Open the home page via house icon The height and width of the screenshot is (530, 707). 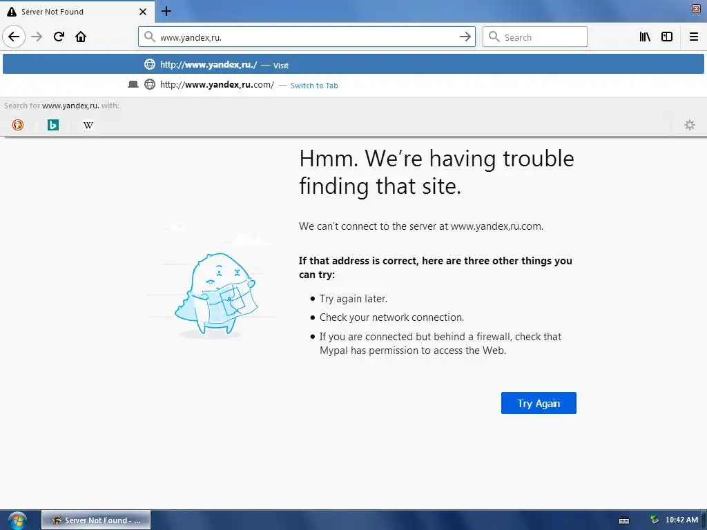tap(81, 37)
